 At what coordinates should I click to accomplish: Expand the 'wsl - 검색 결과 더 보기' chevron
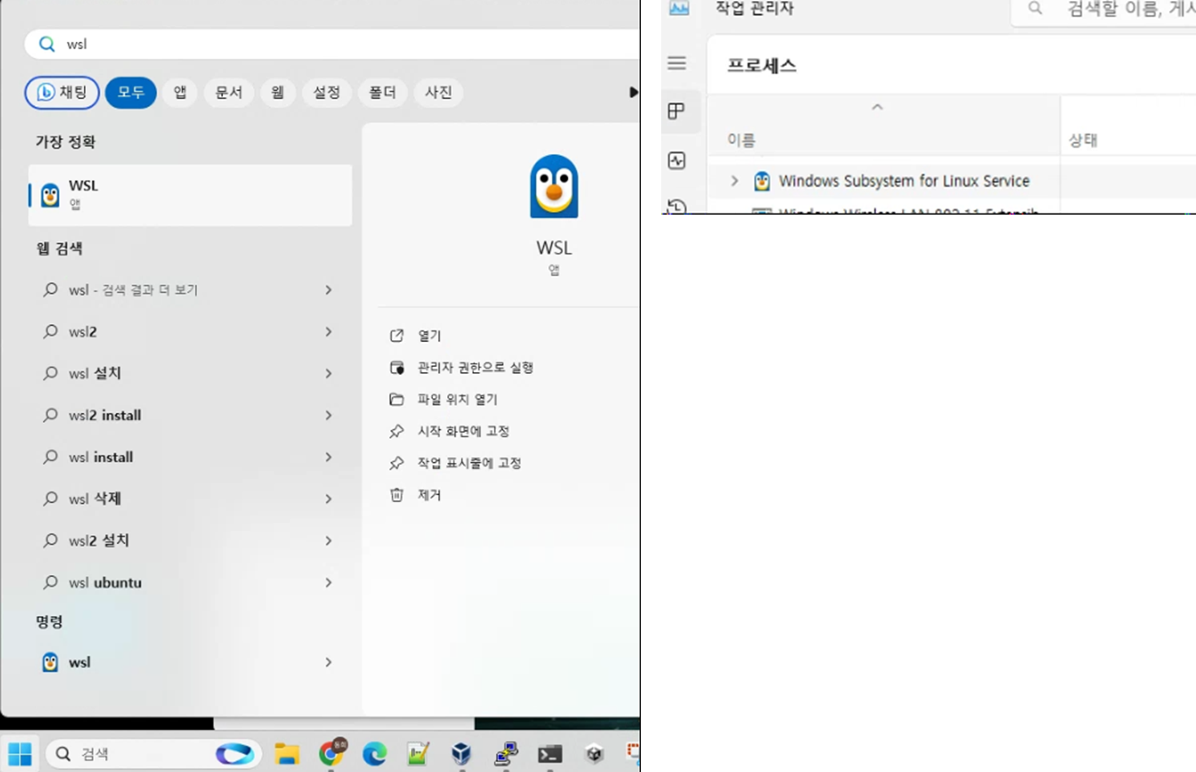pos(329,290)
